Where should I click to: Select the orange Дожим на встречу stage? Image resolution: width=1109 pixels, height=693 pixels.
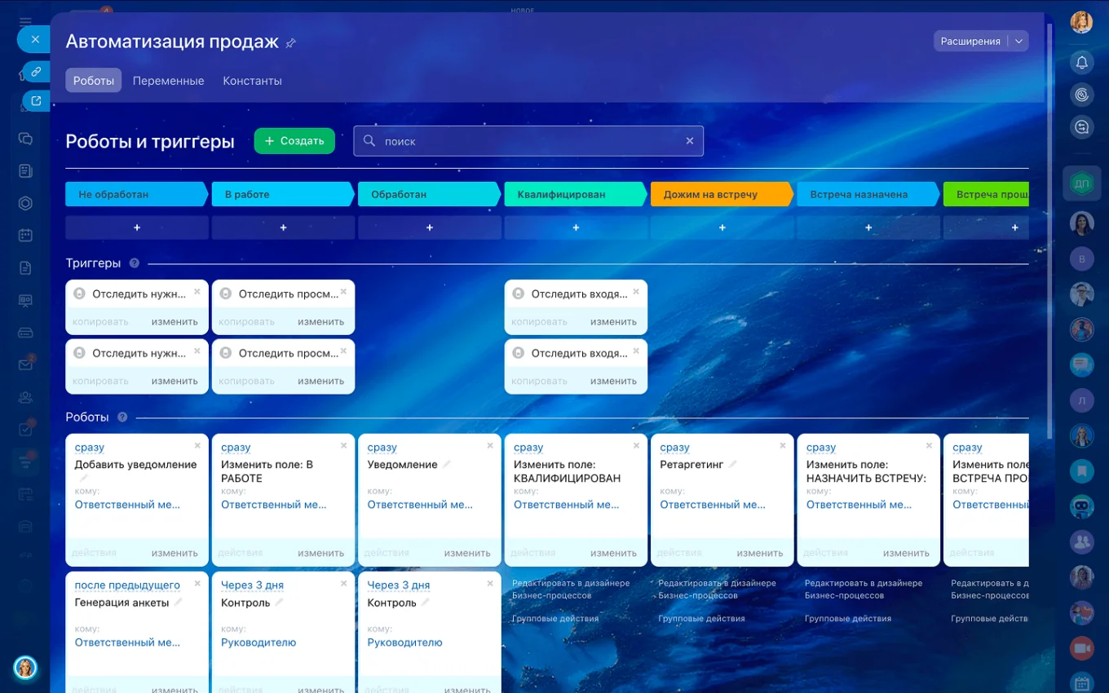coord(718,195)
